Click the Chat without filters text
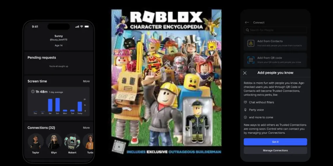Image resolution: width=333 pixels, height=166 pixels. pos(261,102)
